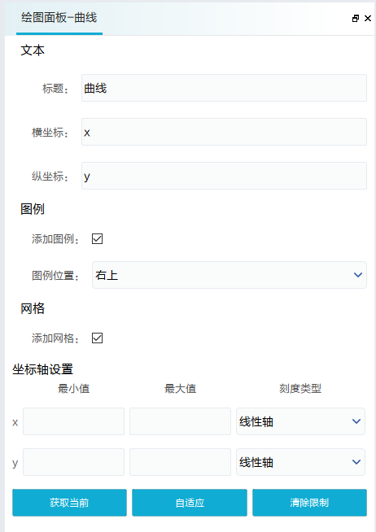376x532 pixels.
Task: Click the x axis 最大值 input box
Action: [x=180, y=421]
